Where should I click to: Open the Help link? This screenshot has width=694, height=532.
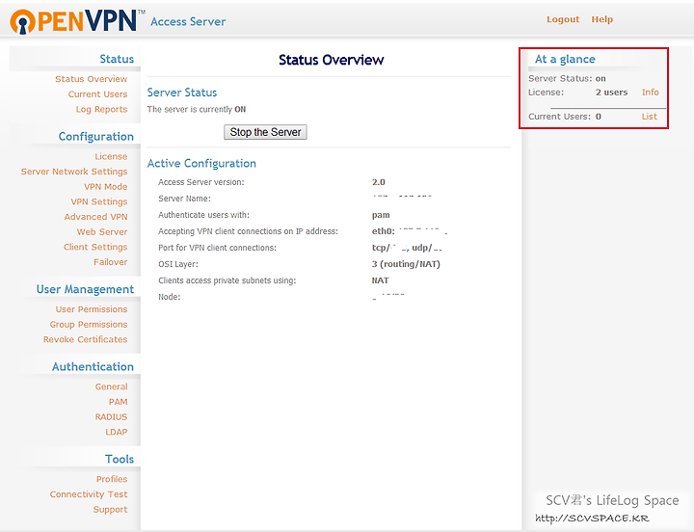pos(601,19)
